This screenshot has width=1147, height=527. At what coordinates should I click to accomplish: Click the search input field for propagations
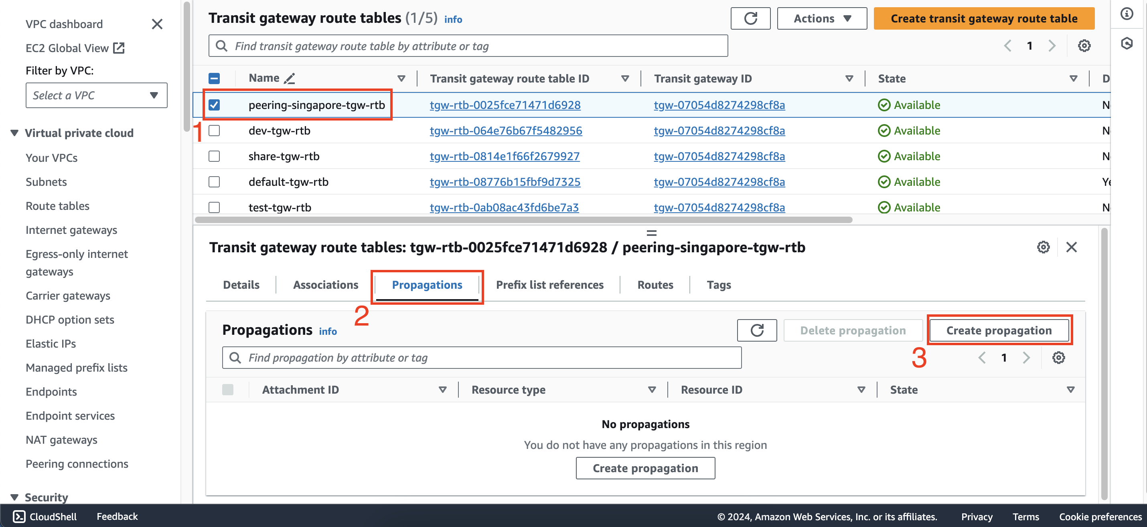[483, 358]
